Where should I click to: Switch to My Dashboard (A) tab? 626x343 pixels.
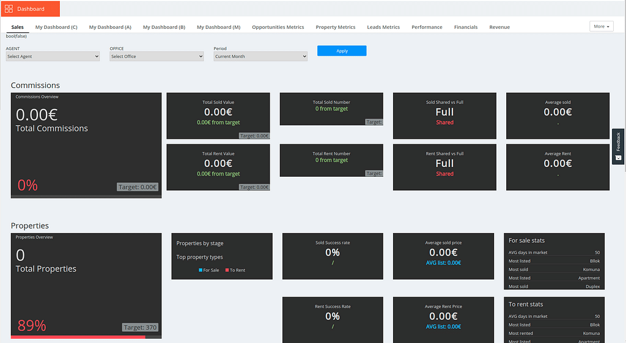110,27
